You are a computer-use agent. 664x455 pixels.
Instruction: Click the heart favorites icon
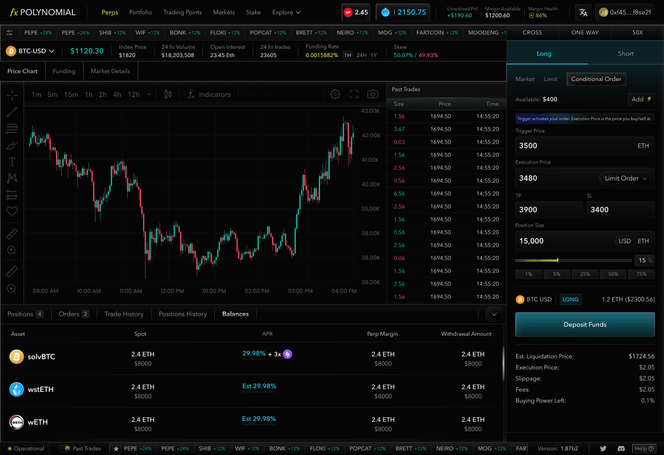(x=12, y=211)
